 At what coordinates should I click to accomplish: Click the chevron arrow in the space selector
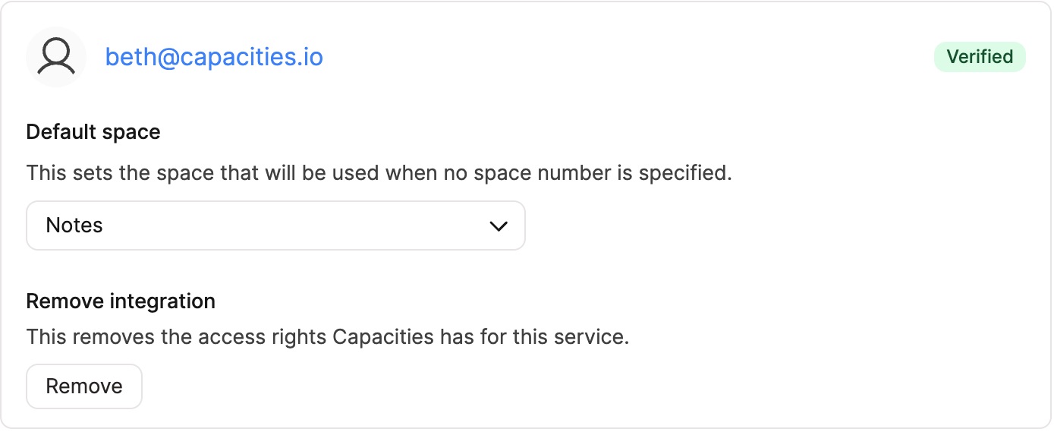[499, 226]
